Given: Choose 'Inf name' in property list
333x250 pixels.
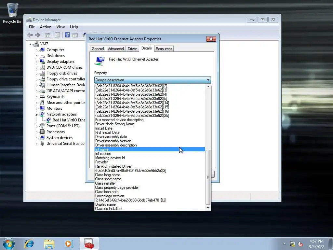Looking at the screenshot, I should pos(150,149).
